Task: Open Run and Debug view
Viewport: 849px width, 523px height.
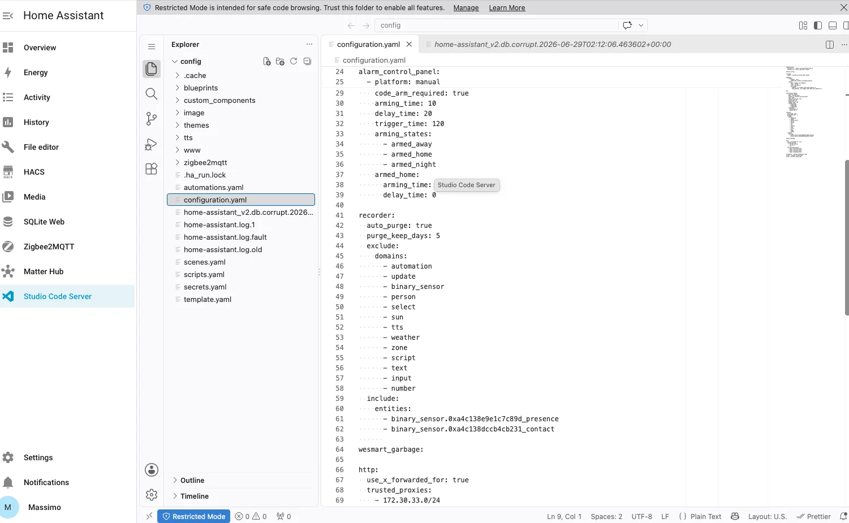Action: 151,144
